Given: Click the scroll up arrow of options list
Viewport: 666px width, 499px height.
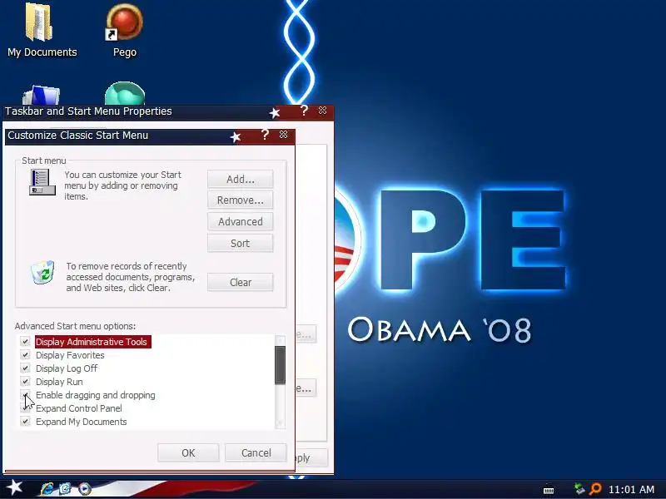Looking at the screenshot, I should (280, 340).
